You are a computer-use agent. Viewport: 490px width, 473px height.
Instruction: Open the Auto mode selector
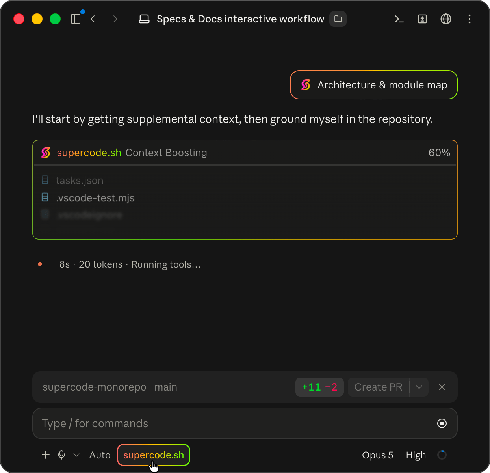[100, 455]
